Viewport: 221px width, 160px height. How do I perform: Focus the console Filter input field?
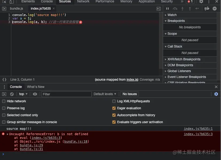tap(66, 94)
